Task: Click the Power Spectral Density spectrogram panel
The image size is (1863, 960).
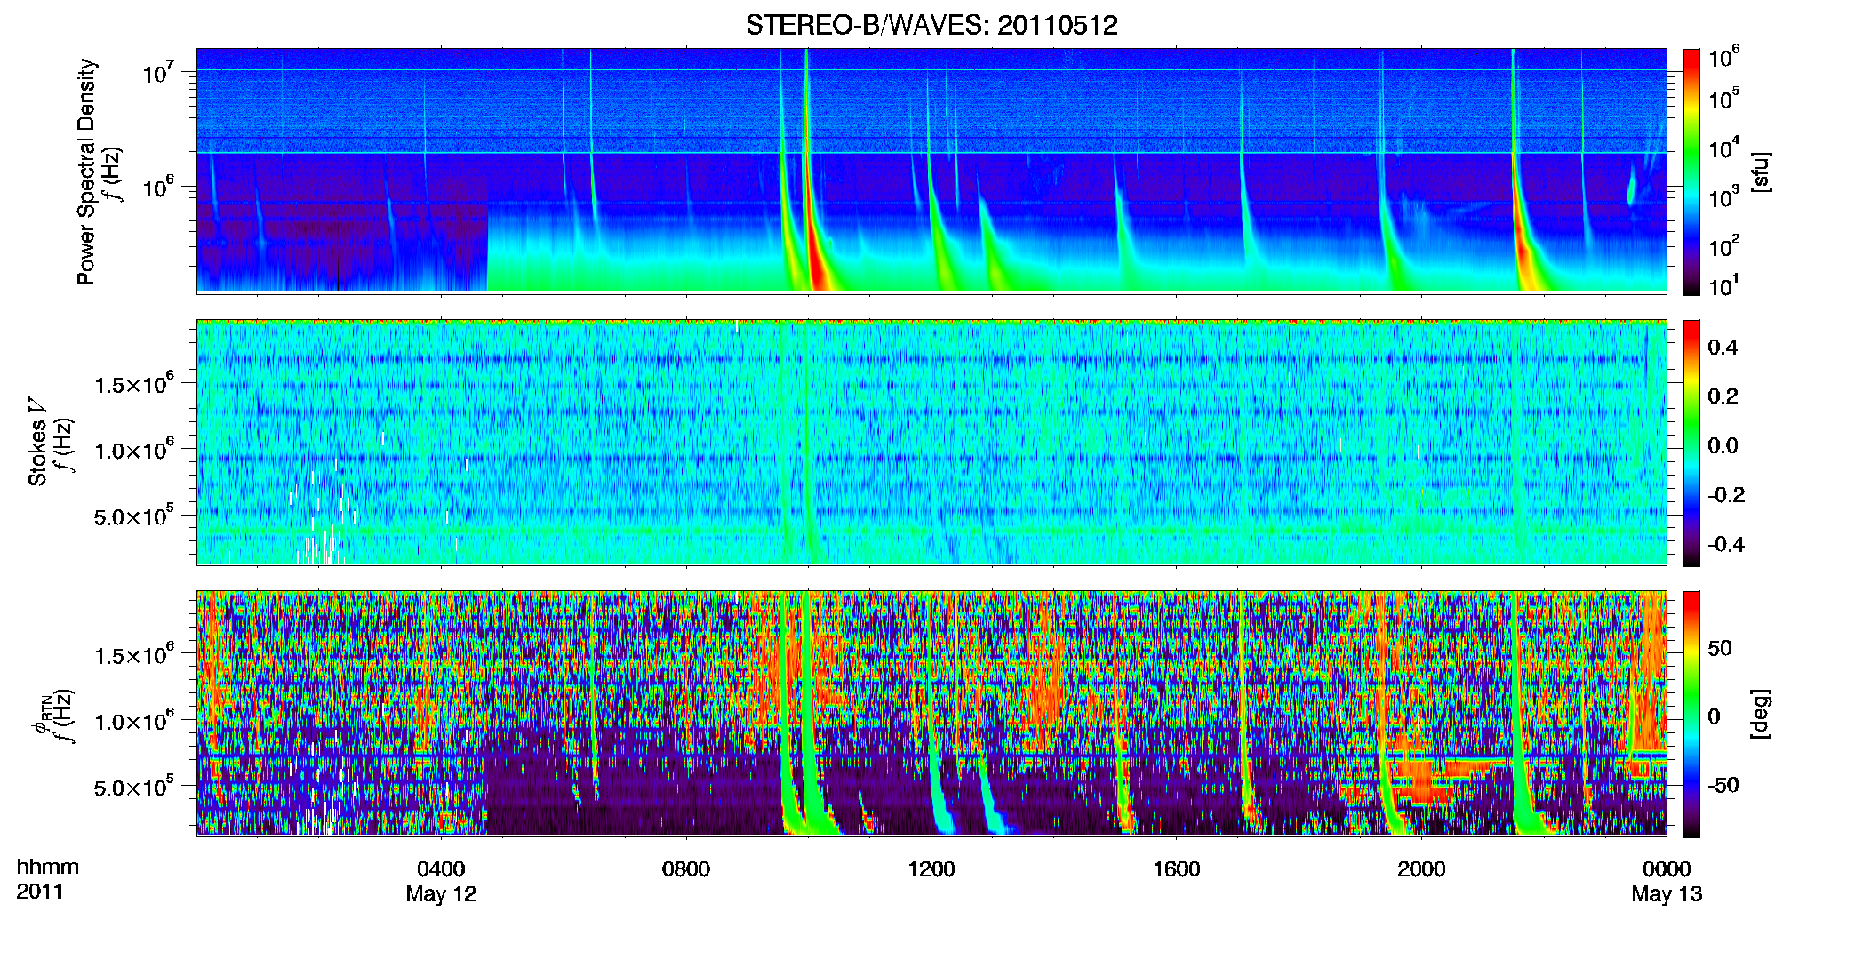Action: (x=931, y=171)
